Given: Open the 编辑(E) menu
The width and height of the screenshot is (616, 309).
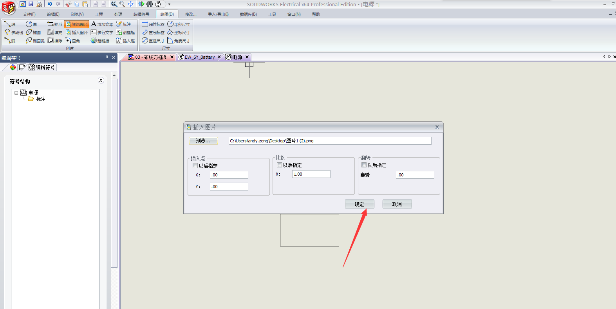Looking at the screenshot, I should 53,14.
